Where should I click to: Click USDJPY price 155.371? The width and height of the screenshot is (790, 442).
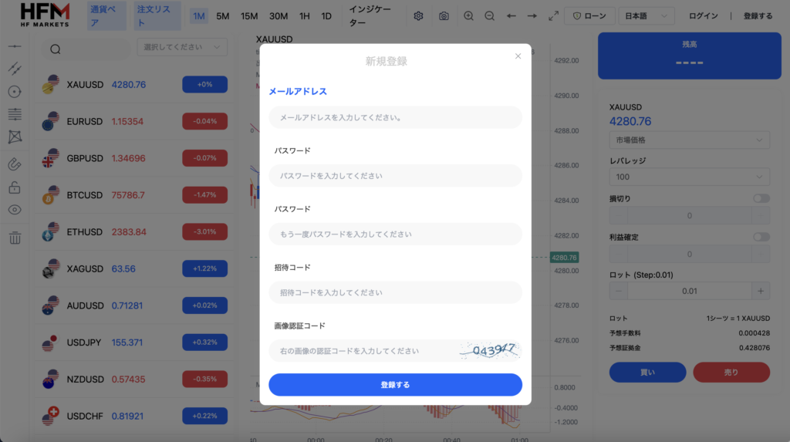pyautogui.click(x=127, y=342)
